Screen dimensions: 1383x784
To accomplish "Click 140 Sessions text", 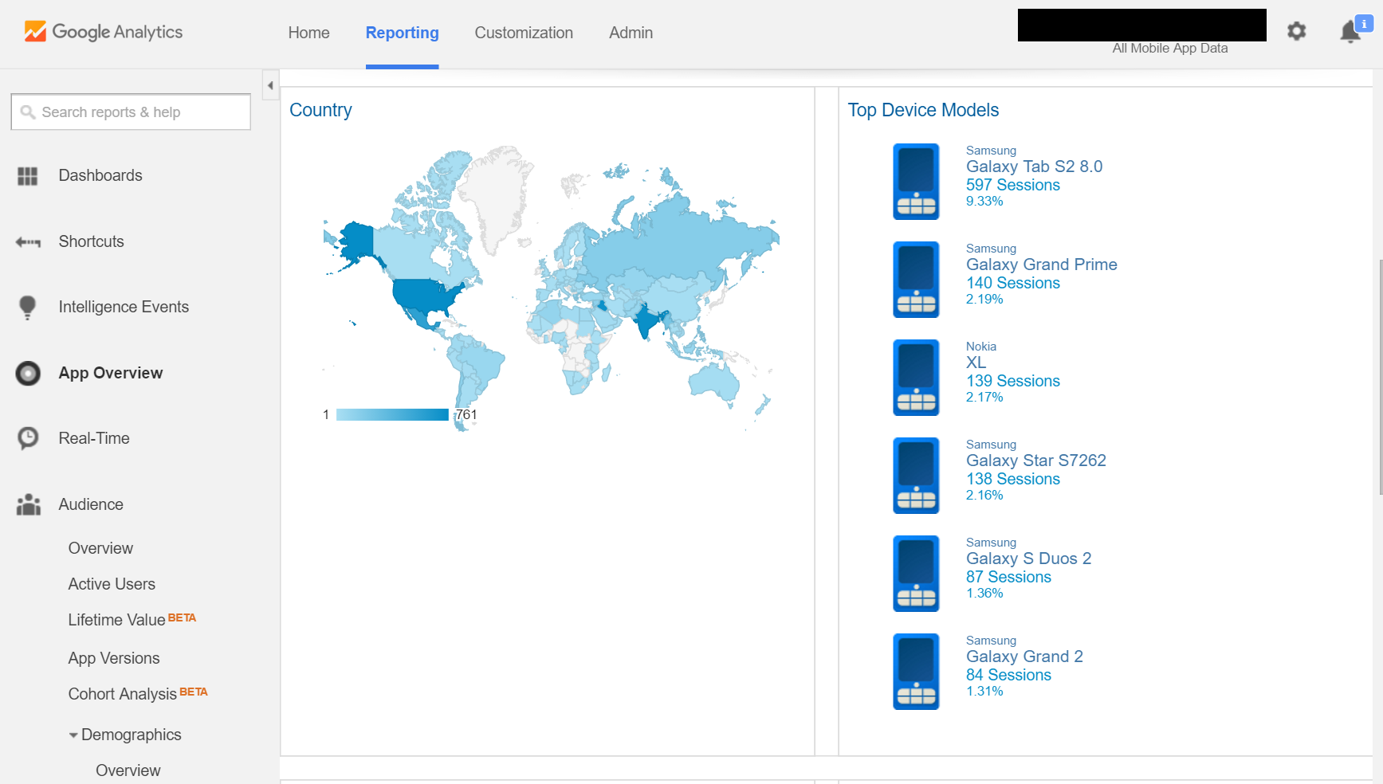I will [x=1012, y=283].
